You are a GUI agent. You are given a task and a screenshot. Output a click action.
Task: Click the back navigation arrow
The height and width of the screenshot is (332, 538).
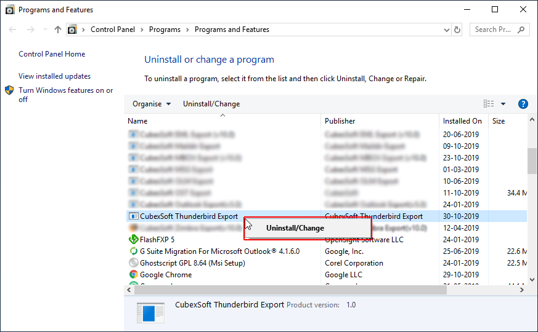(x=13, y=30)
